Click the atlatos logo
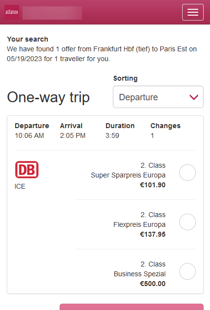 (x=12, y=12)
